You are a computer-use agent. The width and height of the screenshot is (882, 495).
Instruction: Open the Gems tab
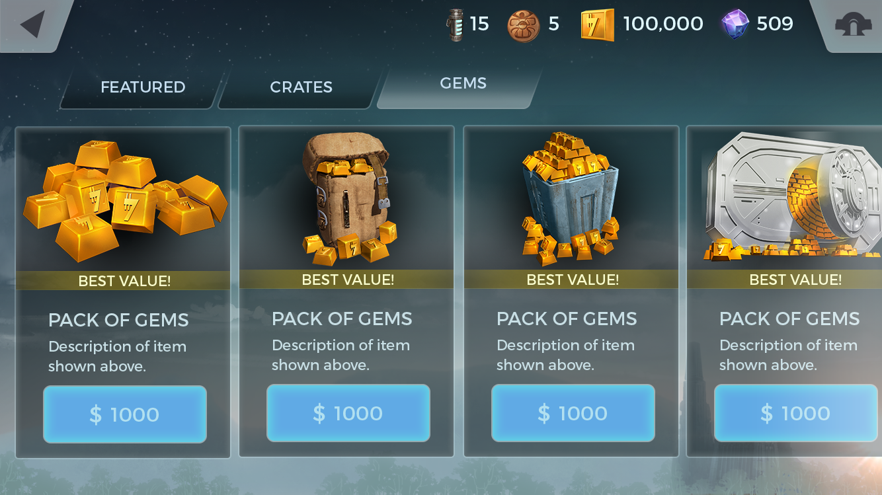coord(463,83)
